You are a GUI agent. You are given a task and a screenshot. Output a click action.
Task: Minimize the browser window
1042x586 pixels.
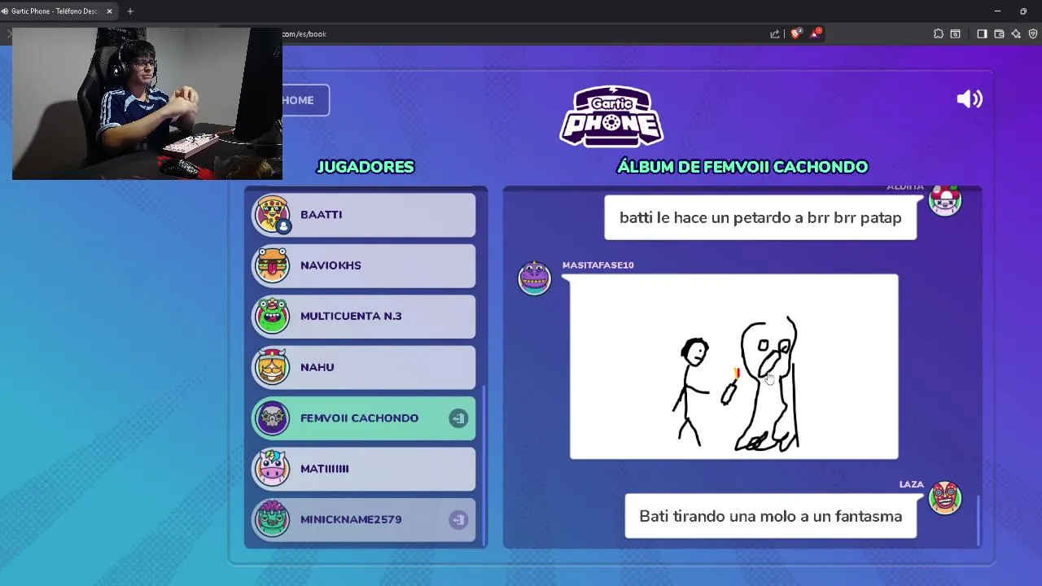[997, 11]
